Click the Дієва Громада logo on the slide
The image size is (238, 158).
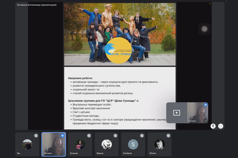pos(118,50)
